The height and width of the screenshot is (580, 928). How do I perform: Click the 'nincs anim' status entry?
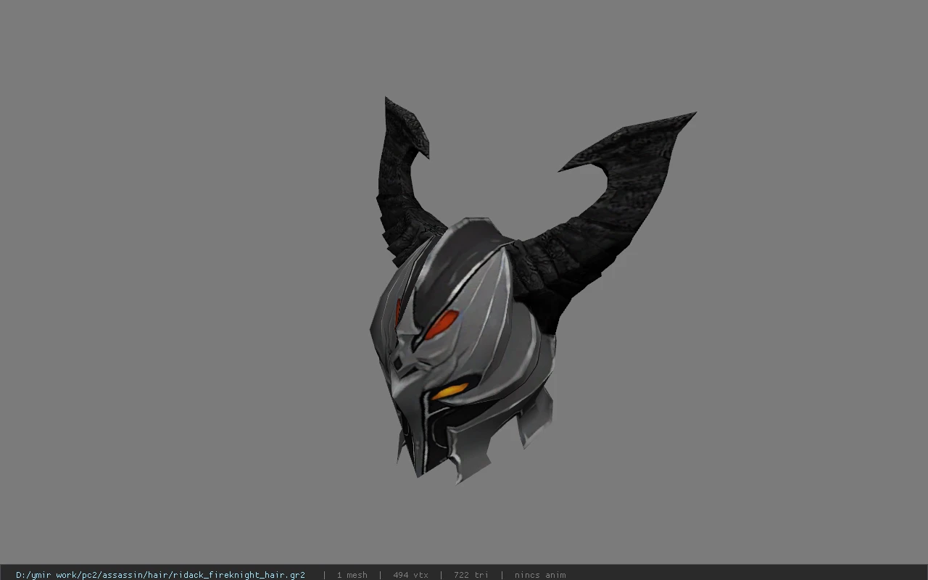[x=540, y=575]
